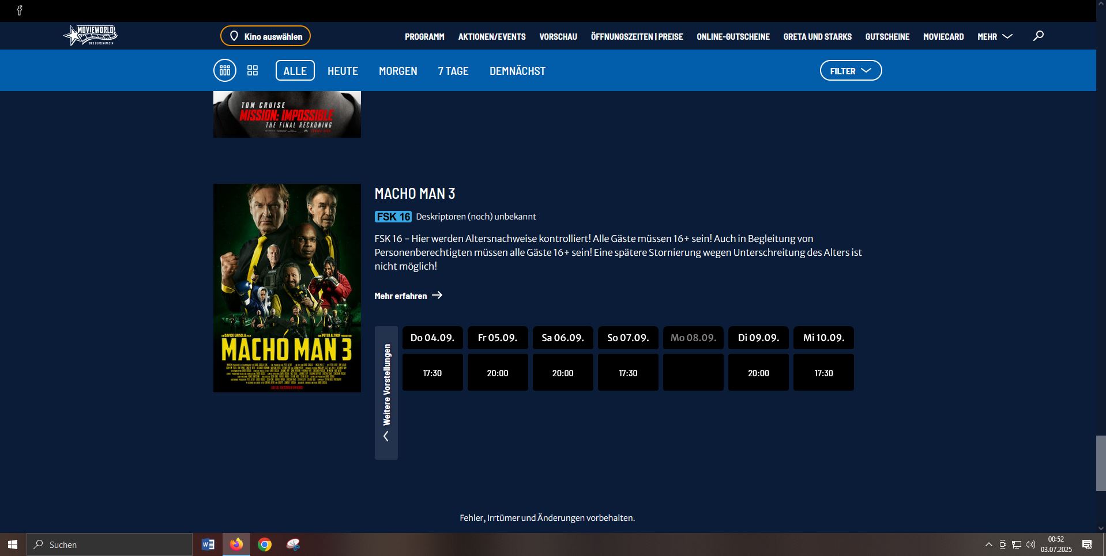Follow the Mehr erfahren link
This screenshot has width=1106, height=556.
click(408, 296)
